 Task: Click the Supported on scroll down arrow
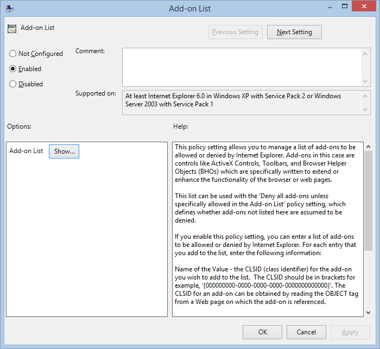pos(366,110)
